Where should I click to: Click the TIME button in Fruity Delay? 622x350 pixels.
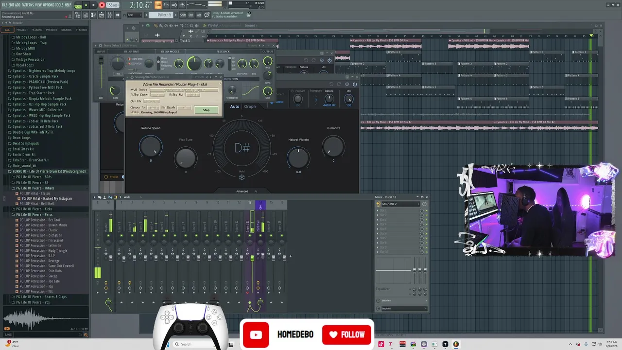pos(118,74)
